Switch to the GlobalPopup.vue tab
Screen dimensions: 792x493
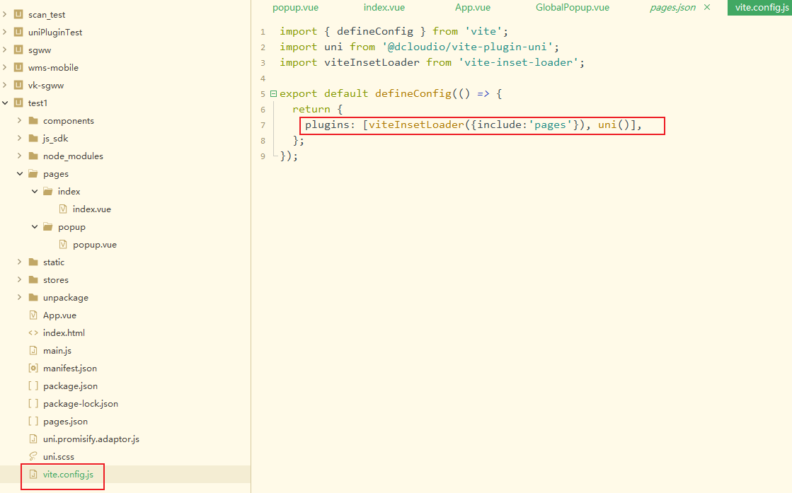pos(572,8)
